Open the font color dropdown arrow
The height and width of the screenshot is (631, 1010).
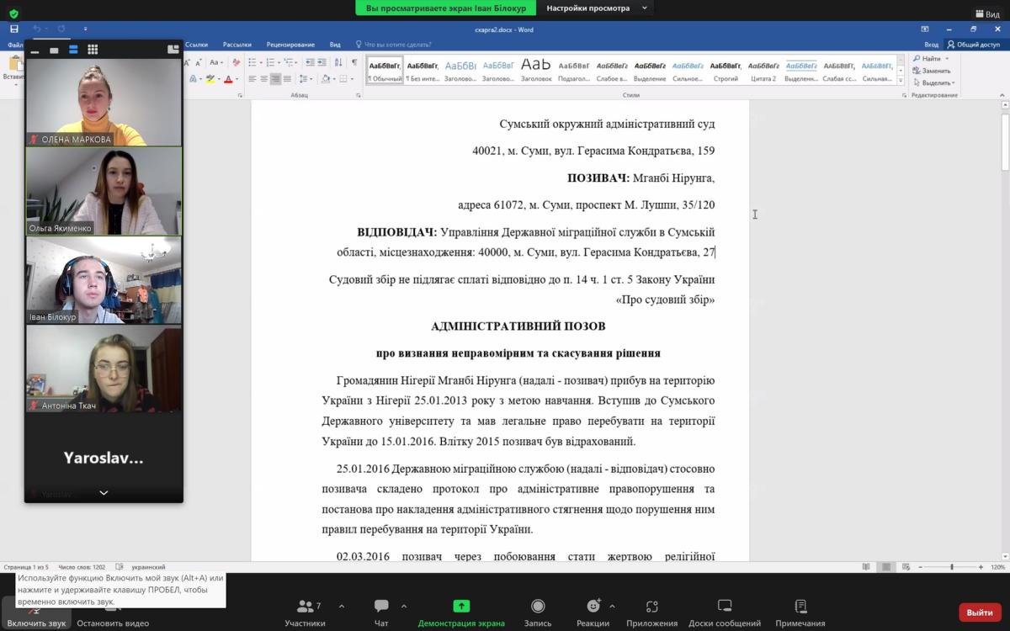[236, 79]
